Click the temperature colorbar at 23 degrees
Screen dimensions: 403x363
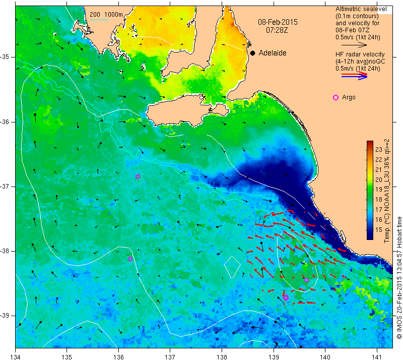coord(370,149)
